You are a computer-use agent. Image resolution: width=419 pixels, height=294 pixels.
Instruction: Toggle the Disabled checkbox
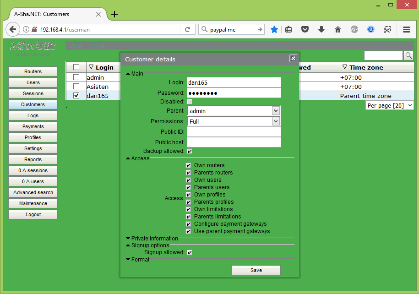tap(190, 102)
